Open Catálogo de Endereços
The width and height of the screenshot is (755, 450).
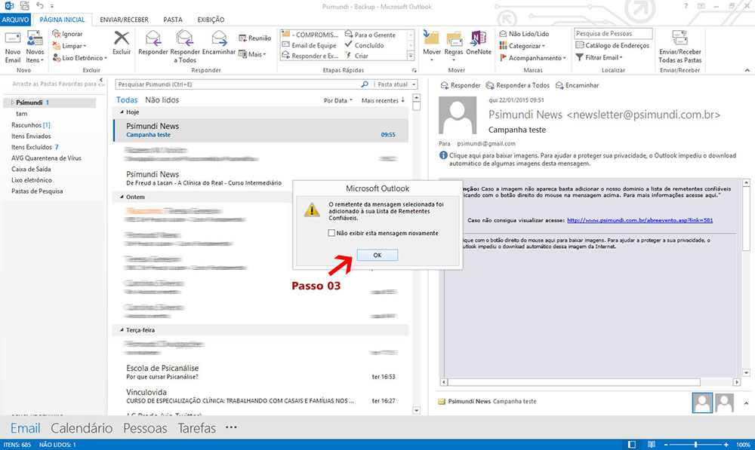click(x=612, y=45)
